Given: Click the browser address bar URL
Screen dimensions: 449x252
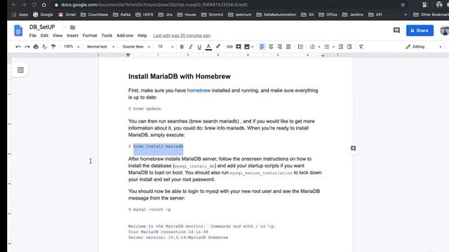Looking at the screenshot, I should click(x=154, y=5).
